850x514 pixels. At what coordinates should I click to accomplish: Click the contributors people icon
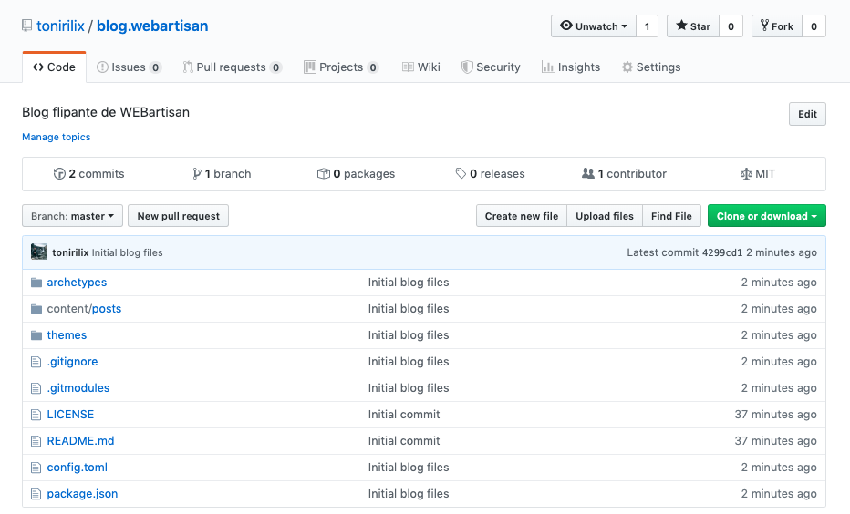(x=587, y=174)
